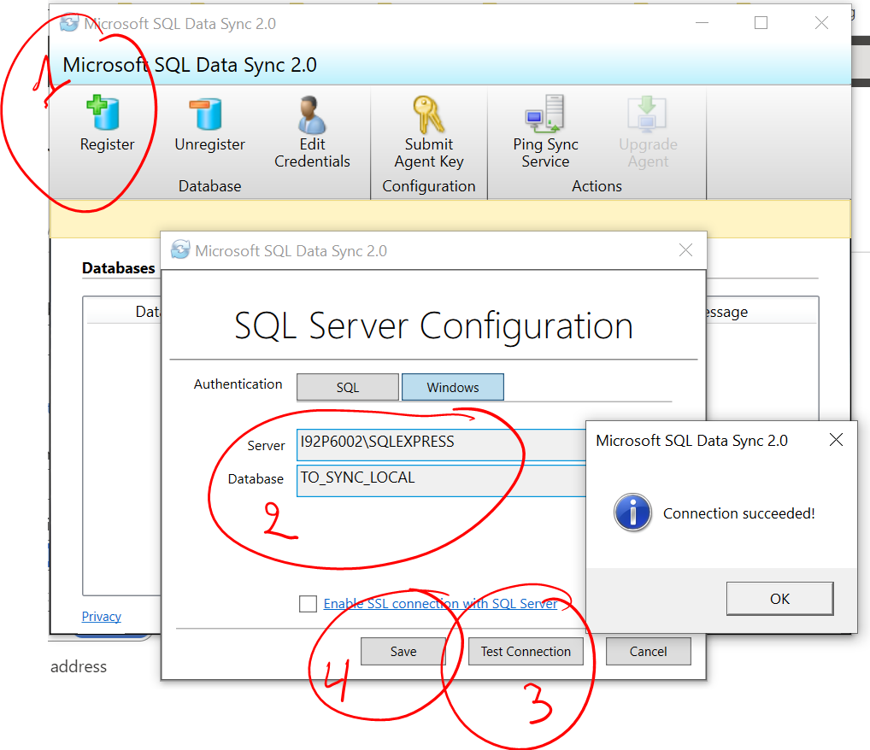This screenshot has width=870, height=750.
Task: Click the Unregister database icon
Action: (206, 114)
